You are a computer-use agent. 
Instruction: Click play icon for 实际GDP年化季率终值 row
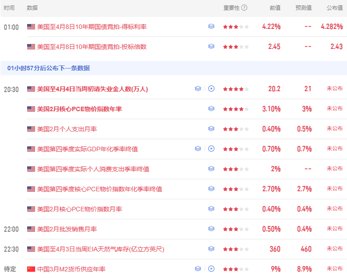pos(211,149)
